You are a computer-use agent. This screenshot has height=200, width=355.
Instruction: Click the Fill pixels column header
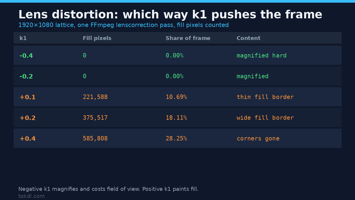97,38
